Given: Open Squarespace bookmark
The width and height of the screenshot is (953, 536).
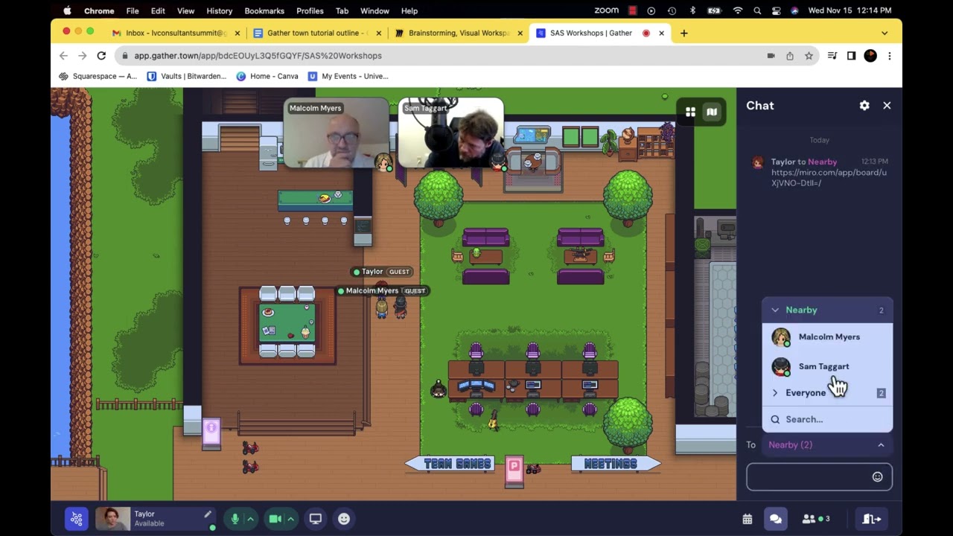Looking at the screenshot, I should point(98,76).
